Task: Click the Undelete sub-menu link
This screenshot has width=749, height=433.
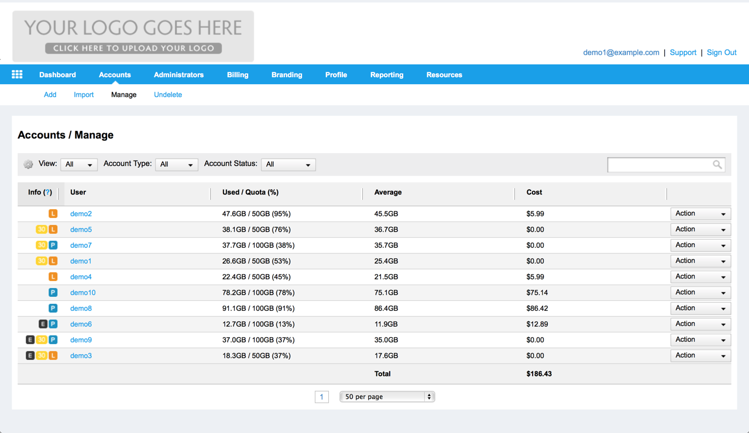Action: click(x=168, y=95)
